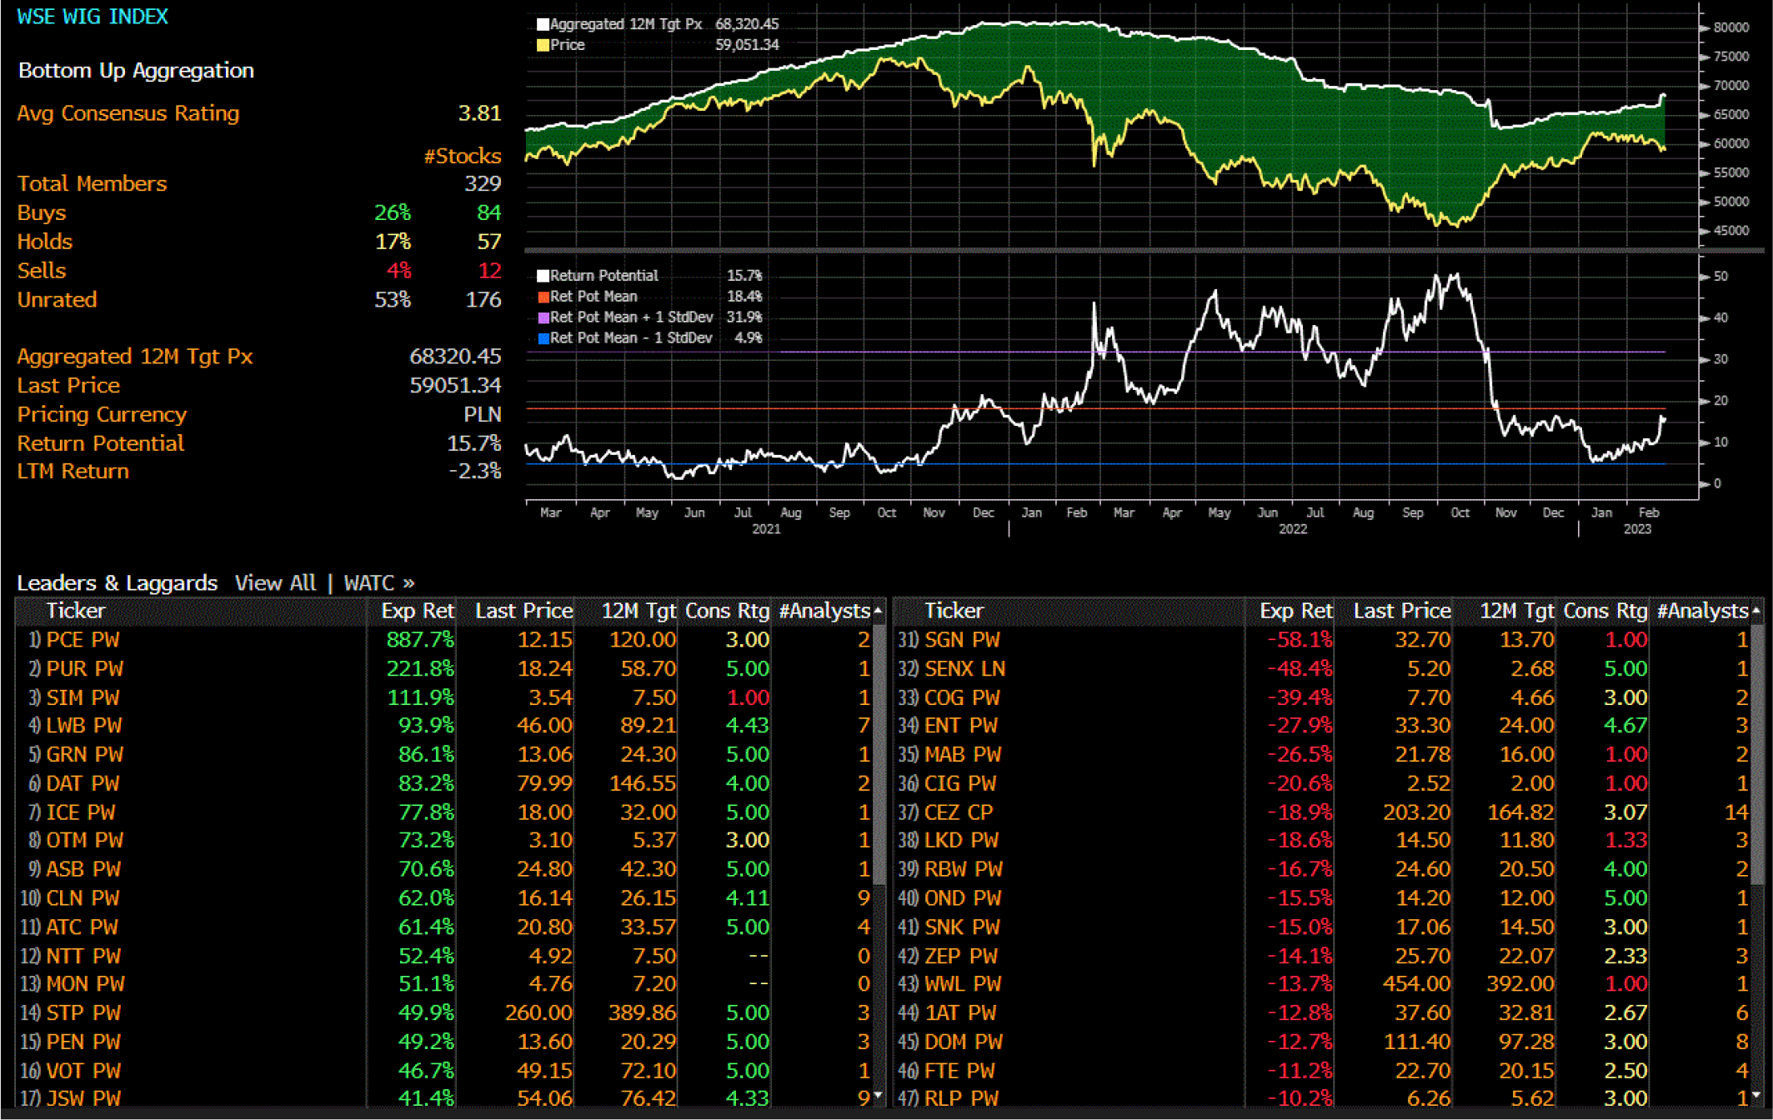Open the WATC » link
1773x1120 pixels.
click(379, 582)
